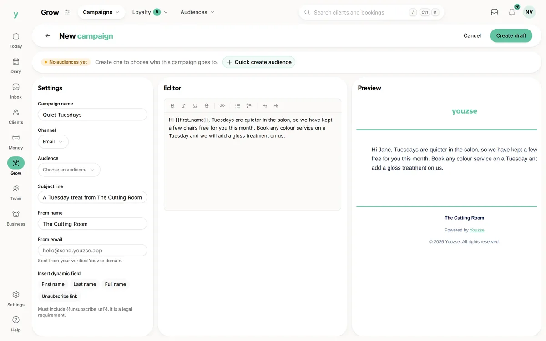The image size is (546, 341).
Task: Toggle underline formatting in the editor
Action: point(195,106)
